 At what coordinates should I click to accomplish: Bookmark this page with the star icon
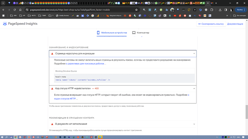click(x=136, y=10)
